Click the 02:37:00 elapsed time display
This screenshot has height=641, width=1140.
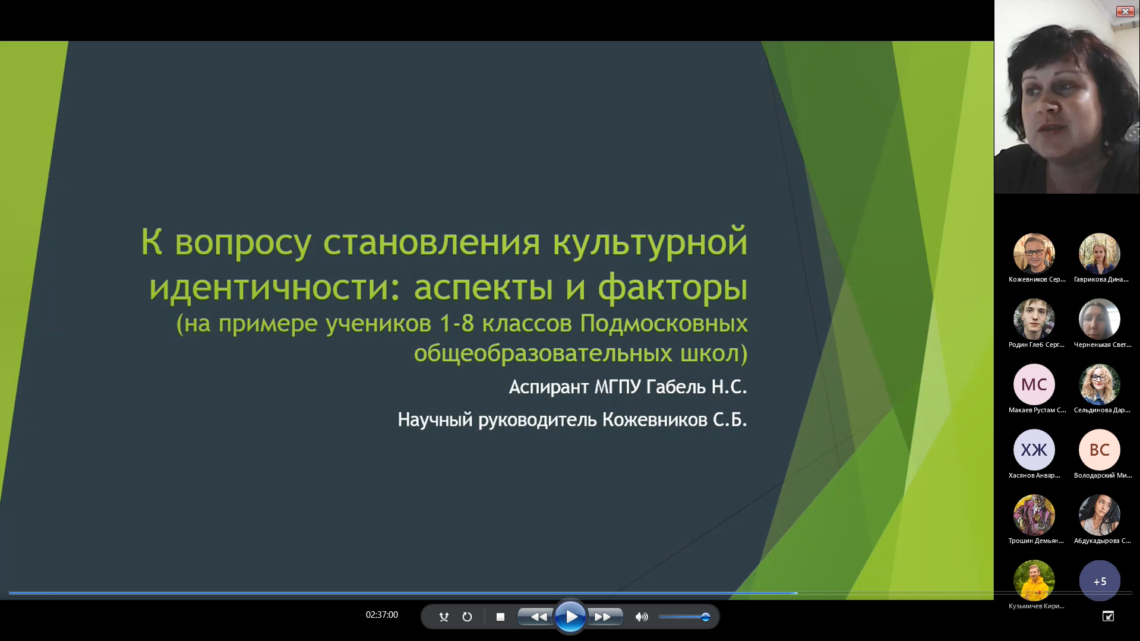pos(381,615)
